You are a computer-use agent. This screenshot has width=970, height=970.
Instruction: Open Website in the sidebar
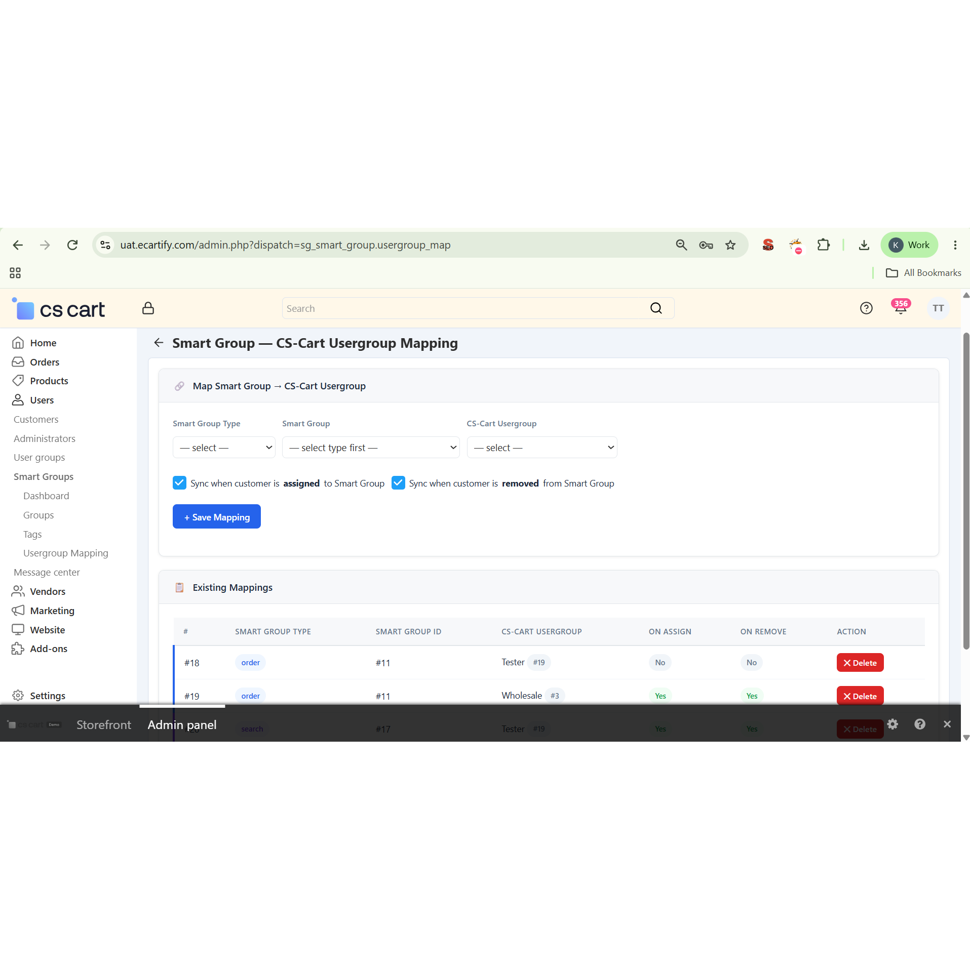[47, 630]
